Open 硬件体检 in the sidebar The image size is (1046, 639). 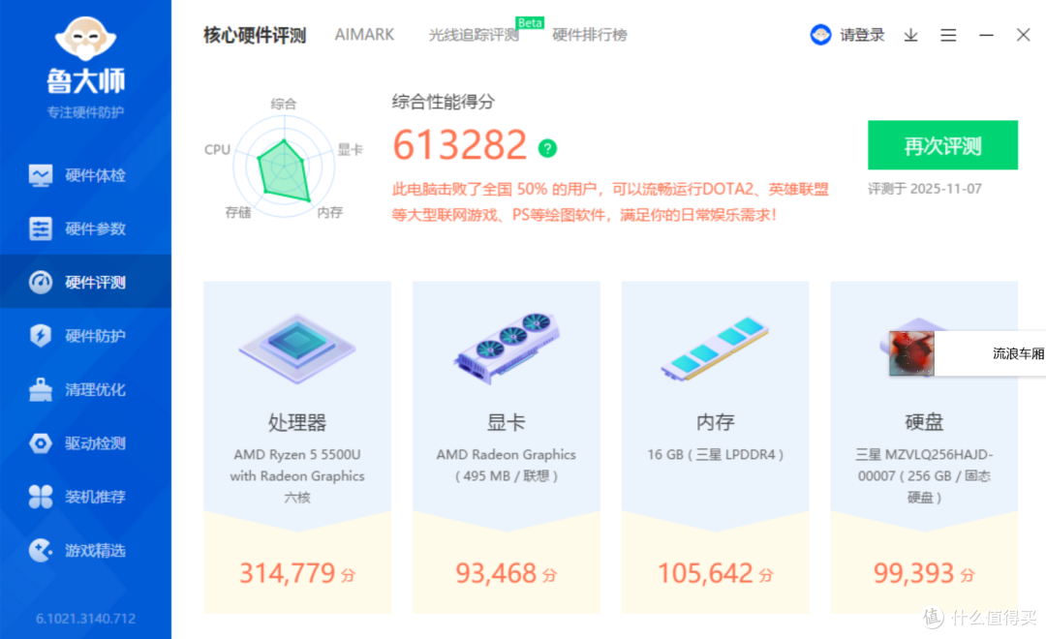pos(85,175)
